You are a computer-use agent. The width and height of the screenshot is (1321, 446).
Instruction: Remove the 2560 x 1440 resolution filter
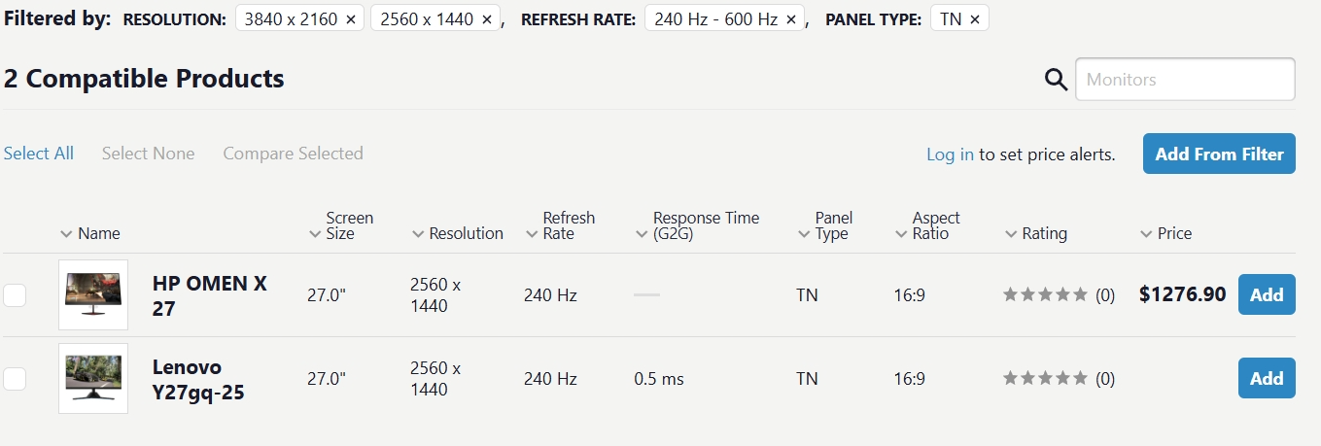click(x=487, y=19)
